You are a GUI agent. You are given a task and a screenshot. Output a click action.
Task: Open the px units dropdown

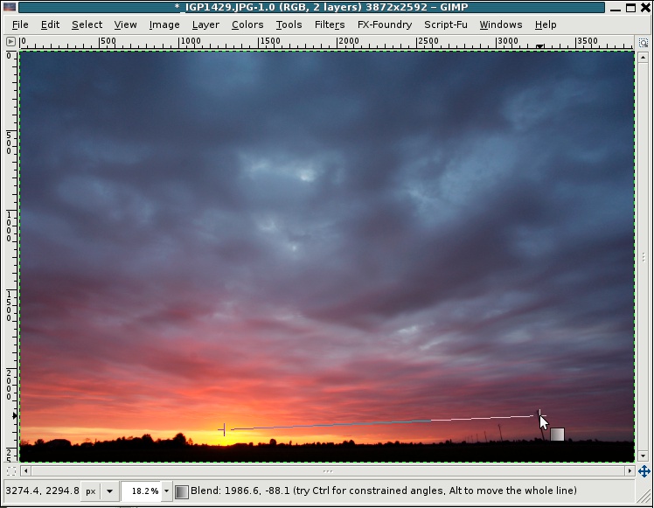100,491
